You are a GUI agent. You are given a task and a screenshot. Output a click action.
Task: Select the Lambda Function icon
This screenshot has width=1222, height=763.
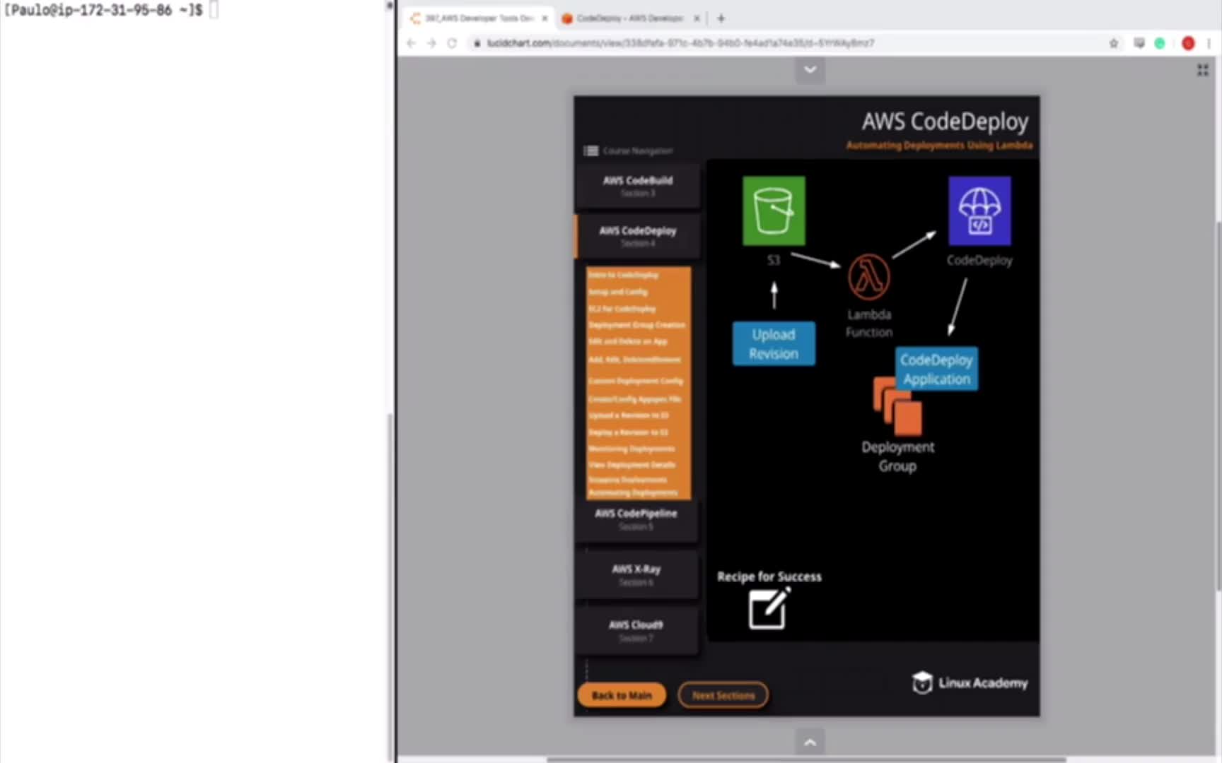[x=869, y=277]
